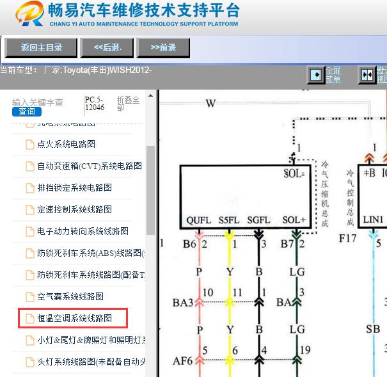Click the BA3 connector label in the diagram

[x=183, y=303]
